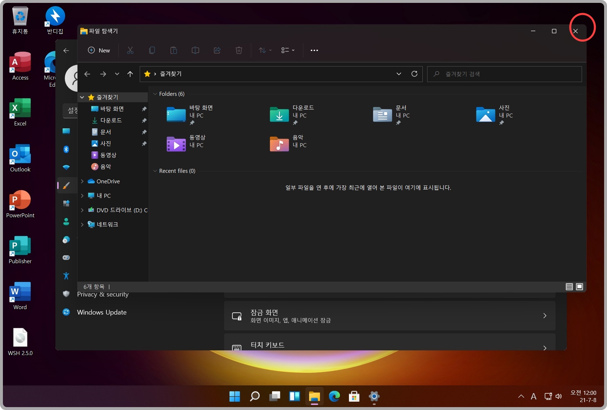Expand the OneDrive tree node
The width and height of the screenshot is (607, 410).
(x=82, y=181)
